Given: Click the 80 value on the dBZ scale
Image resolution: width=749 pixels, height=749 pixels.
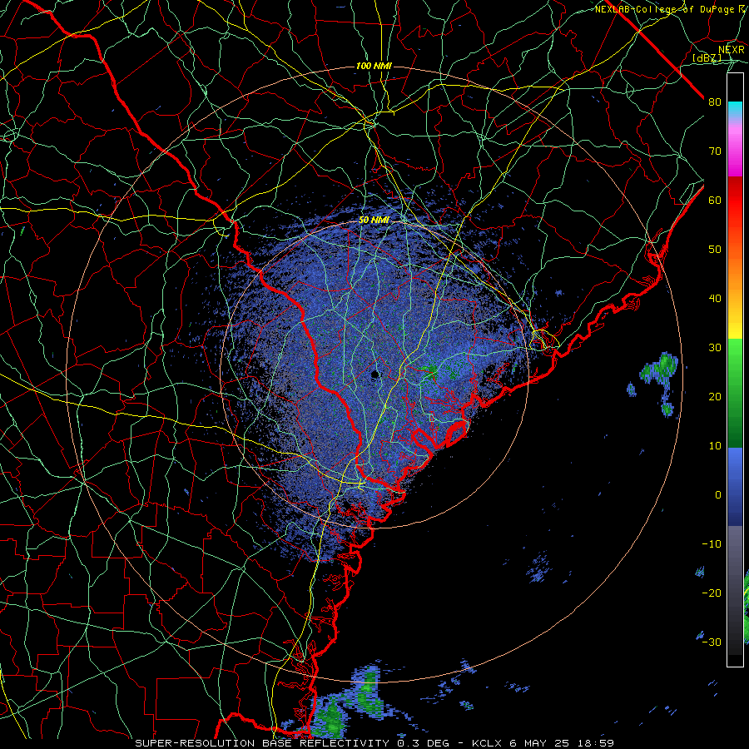Looking at the screenshot, I should tap(715, 102).
